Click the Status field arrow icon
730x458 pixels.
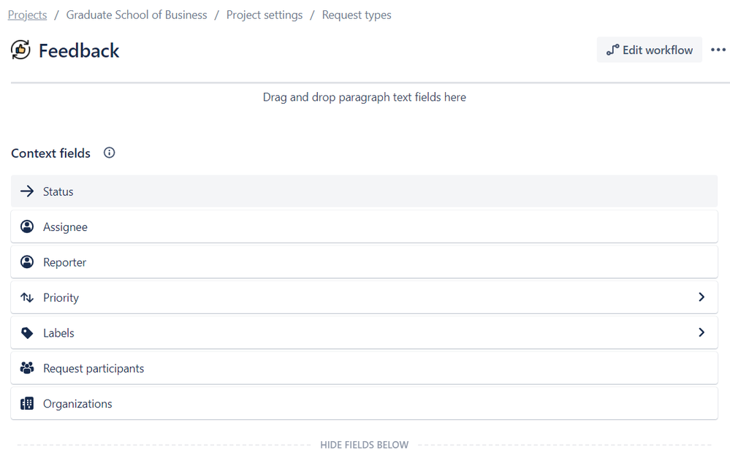(x=27, y=191)
